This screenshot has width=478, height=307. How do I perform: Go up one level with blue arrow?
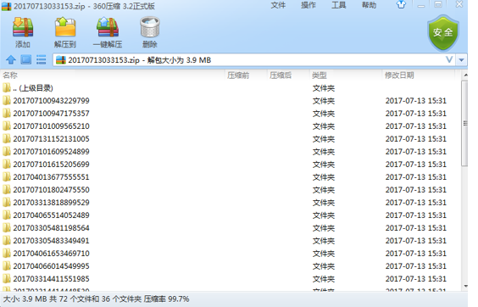[x=11, y=59]
